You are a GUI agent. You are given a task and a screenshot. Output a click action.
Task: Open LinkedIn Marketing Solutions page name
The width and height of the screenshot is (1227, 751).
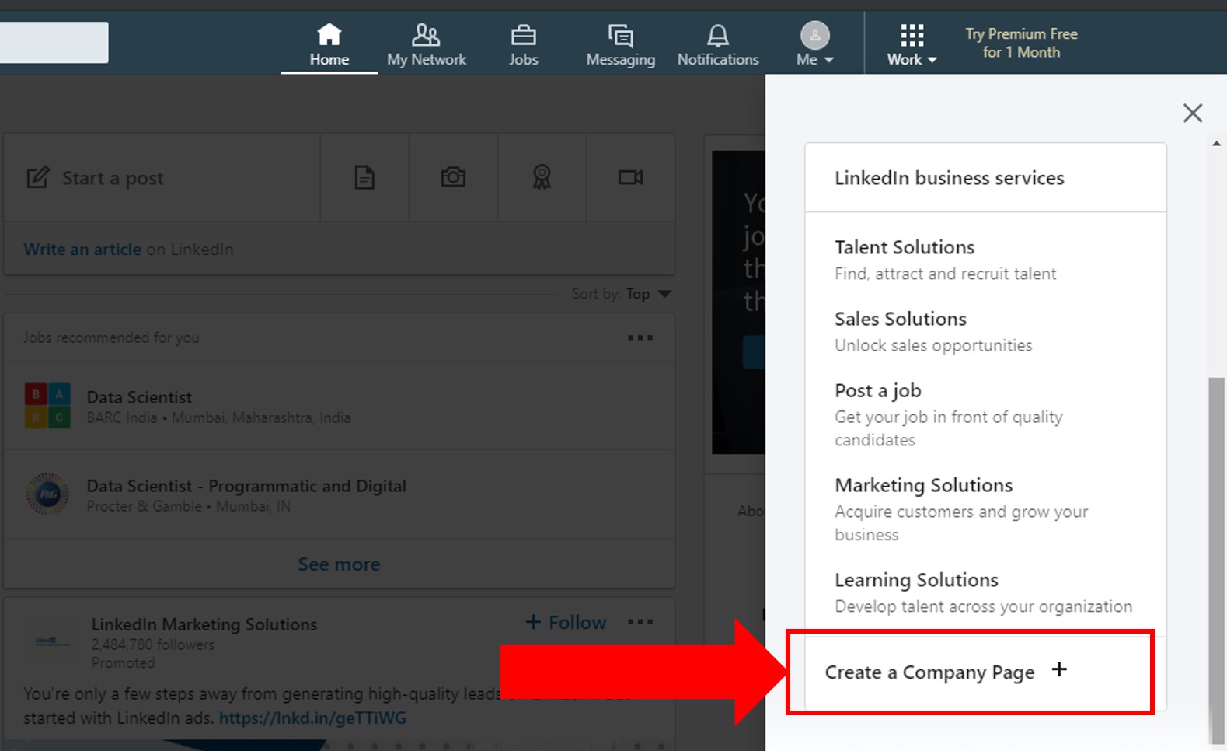click(204, 624)
